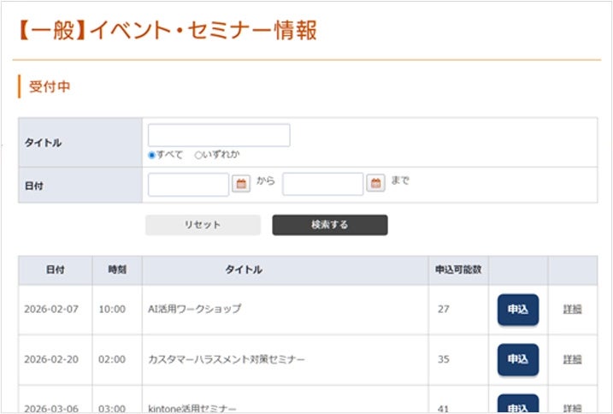Apply to AI活用ワークショップ via 申込
This screenshot has height=414, width=613.
pos(518,310)
